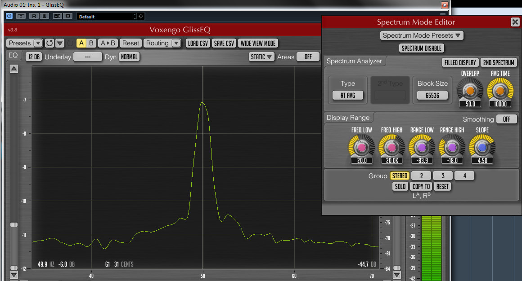The width and height of the screenshot is (522, 281).
Task: Click the up arrow above the gain slider
Action: pyautogui.click(x=13, y=69)
